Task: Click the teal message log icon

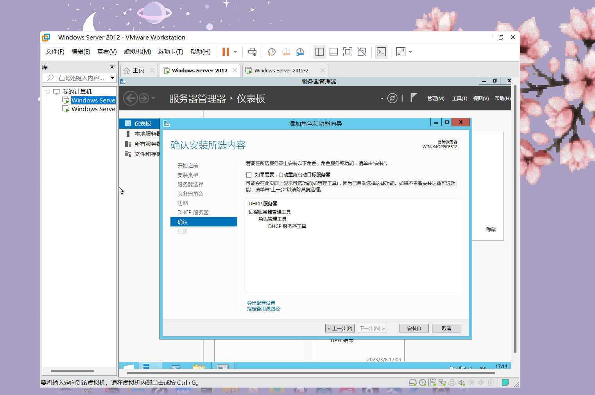Action: click(505, 382)
